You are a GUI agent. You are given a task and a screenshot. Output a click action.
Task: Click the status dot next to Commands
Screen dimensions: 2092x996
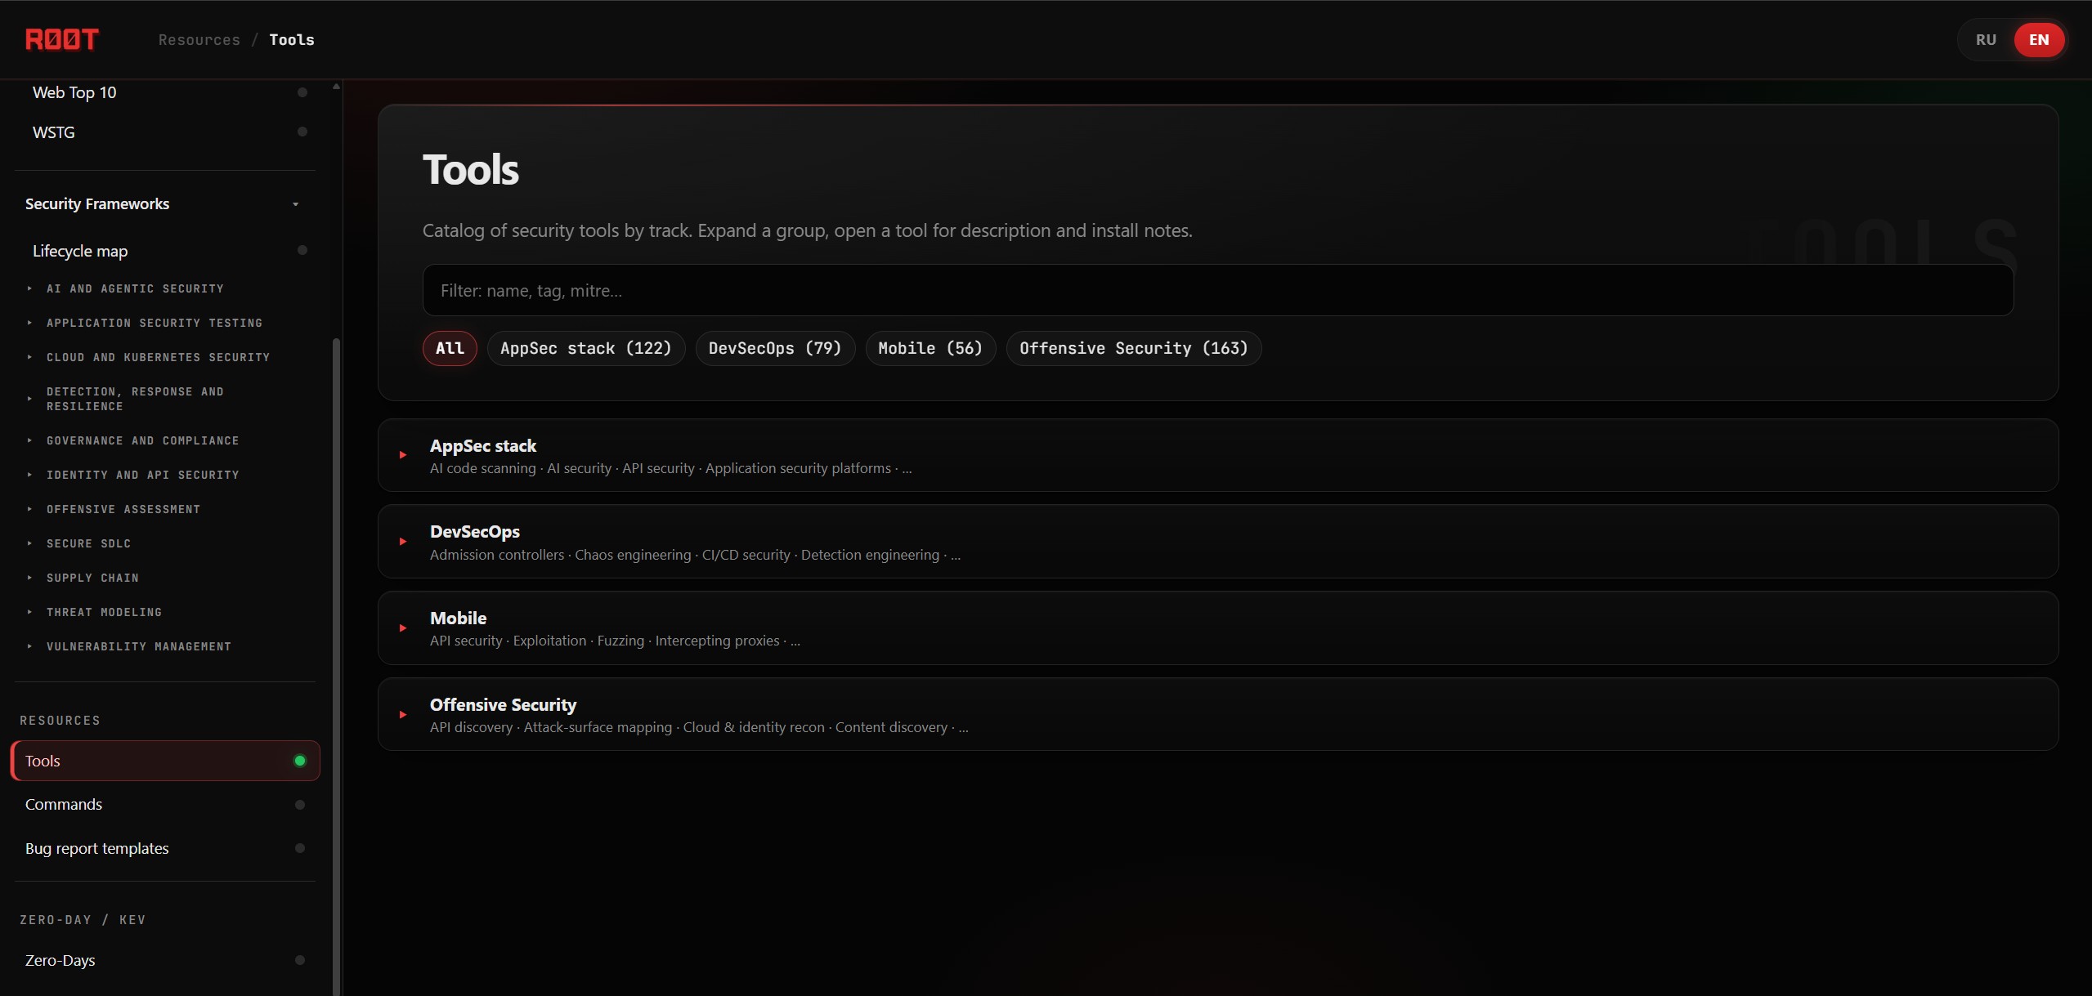click(300, 805)
